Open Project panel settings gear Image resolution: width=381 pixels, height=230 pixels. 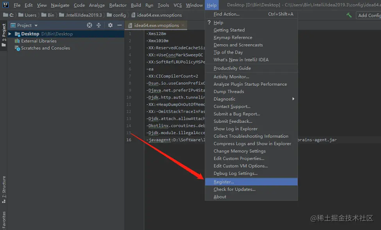(x=110, y=25)
